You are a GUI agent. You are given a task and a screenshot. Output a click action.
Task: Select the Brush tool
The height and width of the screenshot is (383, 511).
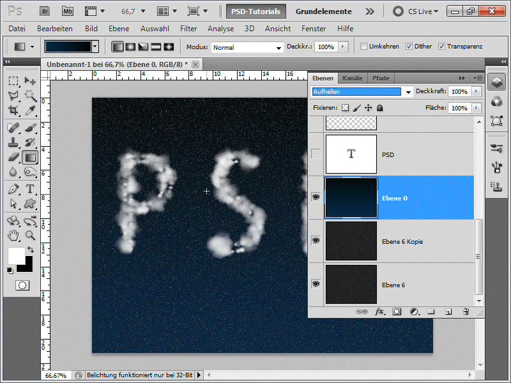tap(30, 128)
